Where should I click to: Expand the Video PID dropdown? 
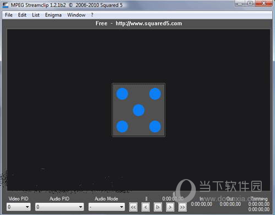[x=18, y=207]
